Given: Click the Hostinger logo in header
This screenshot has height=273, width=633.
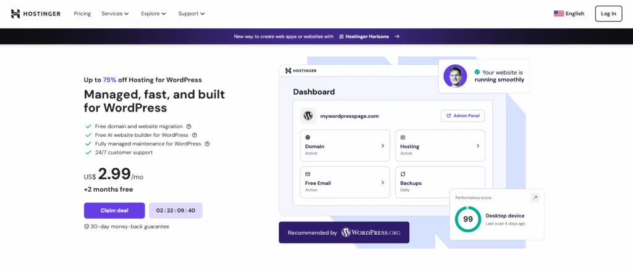Looking at the screenshot, I should (x=35, y=14).
